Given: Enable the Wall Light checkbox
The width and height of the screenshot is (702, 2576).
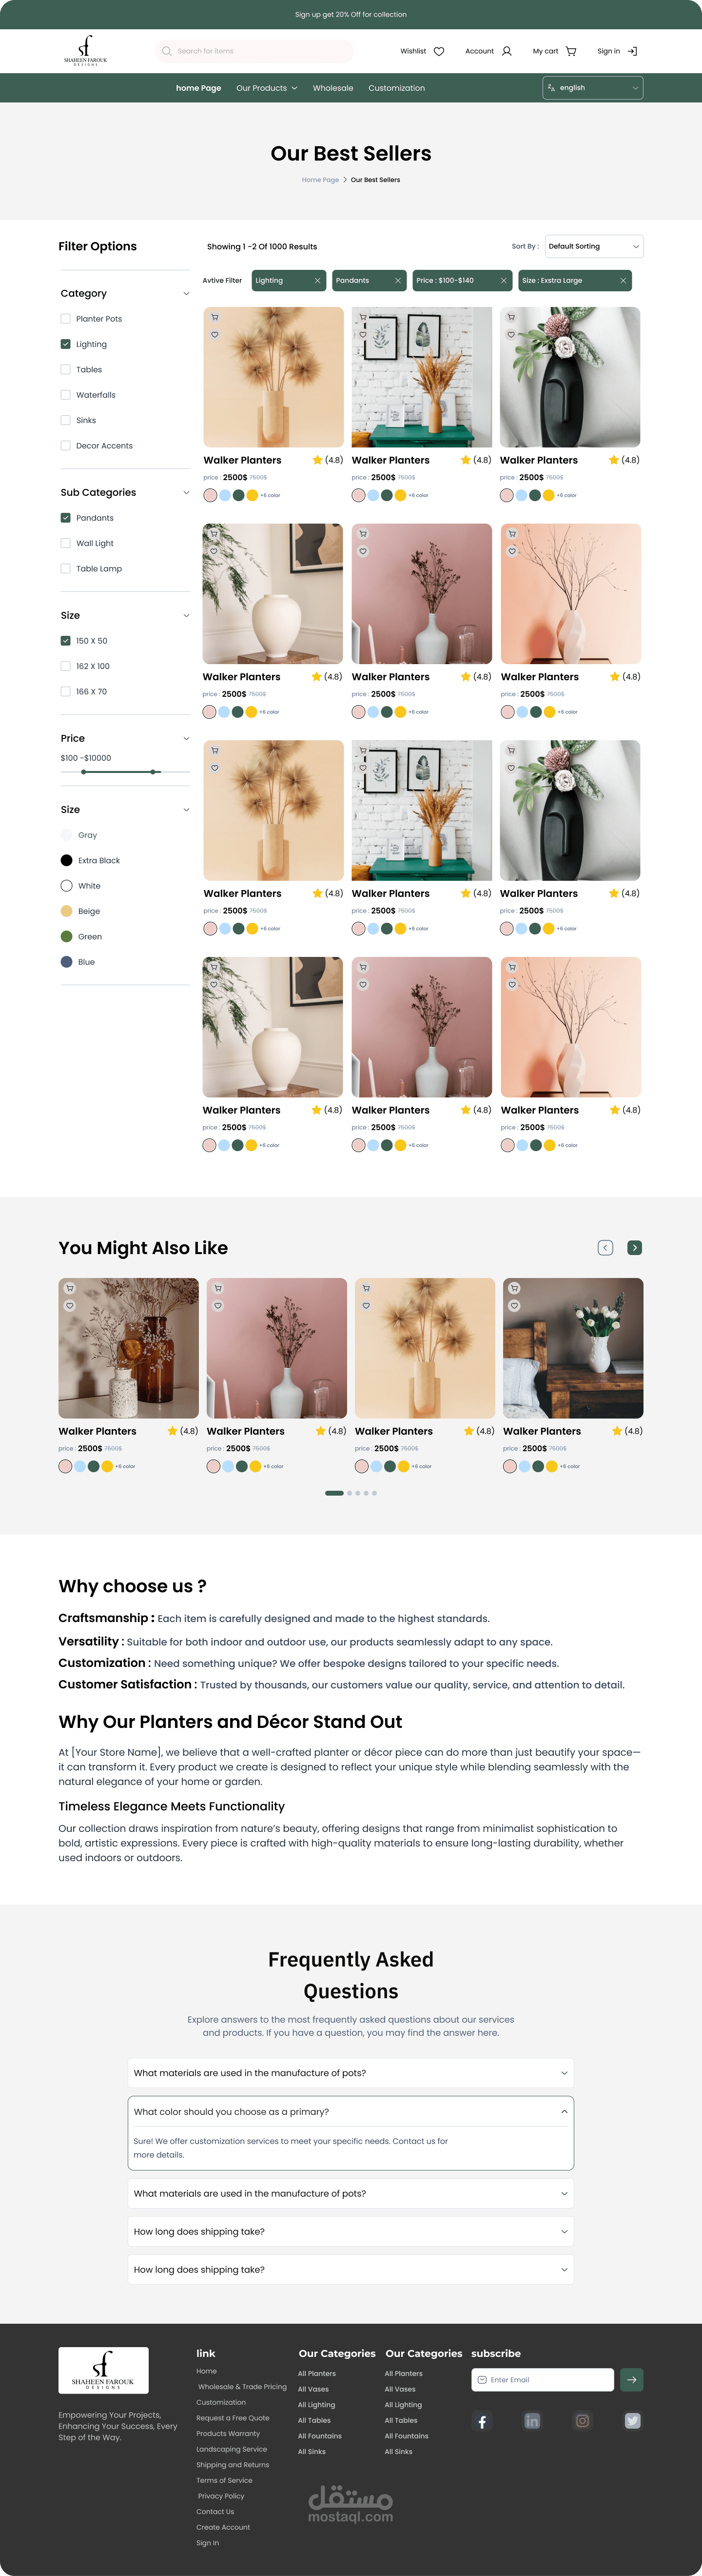Looking at the screenshot, I should (x=66, y=543).
